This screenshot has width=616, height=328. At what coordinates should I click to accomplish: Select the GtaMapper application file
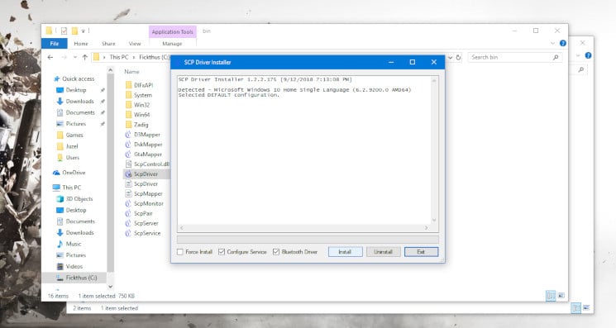pyautogui.click(x=148, y=154)
